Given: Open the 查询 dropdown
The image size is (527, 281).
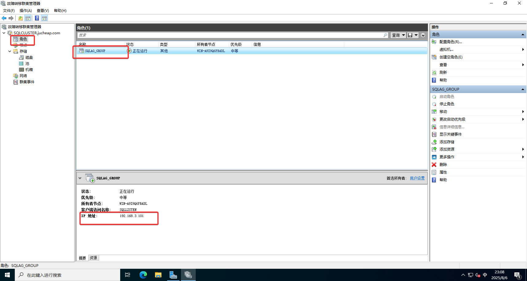Looking at the screenshot, I should pyautogui.click(x=398, y=35).
